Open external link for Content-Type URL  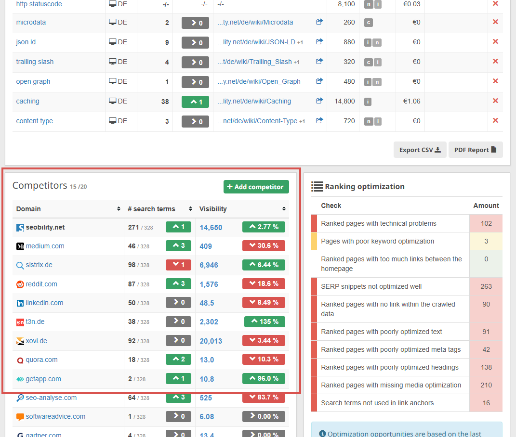319,120
